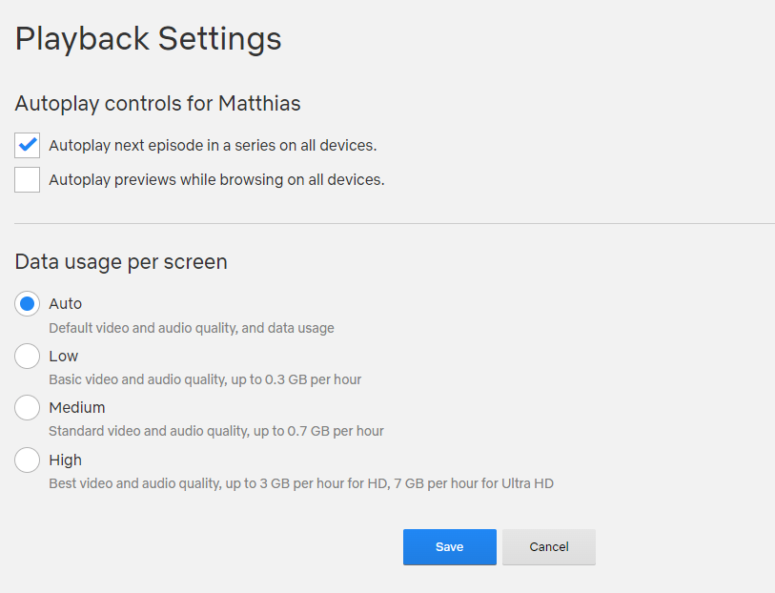
Task: Enable the Autoplay previews while browsing checkbox
Action: coord(28,179)
